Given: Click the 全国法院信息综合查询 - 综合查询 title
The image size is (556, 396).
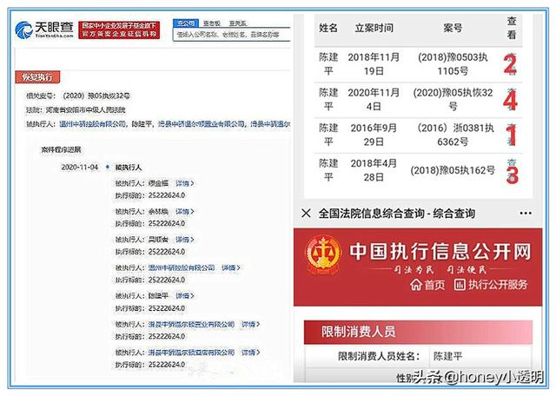Looking at the screenshot, I should coord(396,214).
